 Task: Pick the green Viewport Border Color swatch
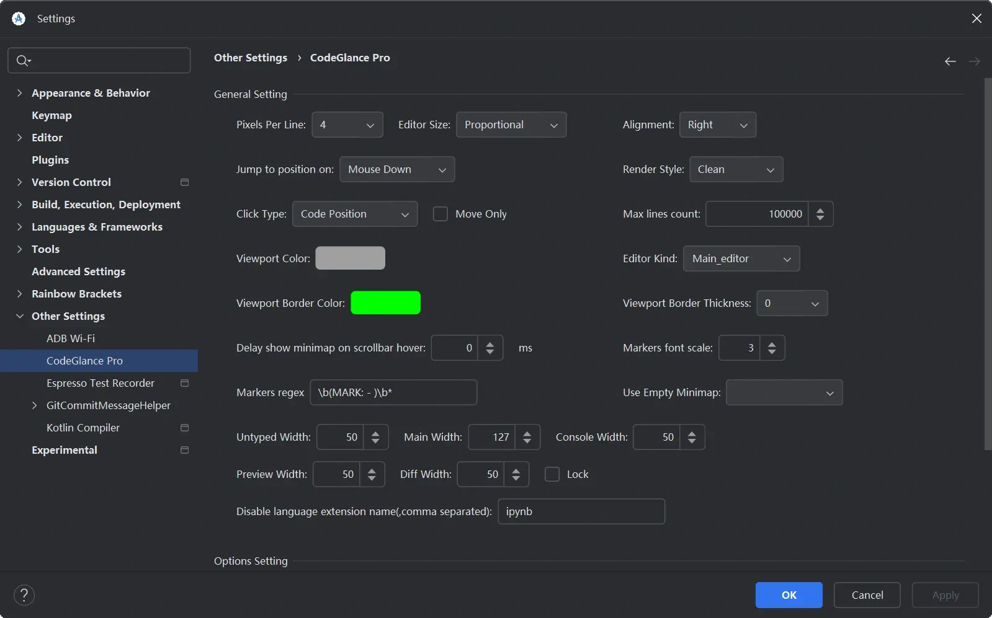click(386, 303)
